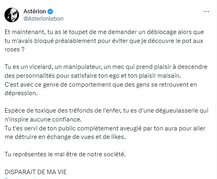Click the line starting 'Espèce de toxique'
Screen dimensions: 217x179
point(106,111)
